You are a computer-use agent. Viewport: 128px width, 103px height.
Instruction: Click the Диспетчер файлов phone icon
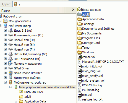[11, 78]
